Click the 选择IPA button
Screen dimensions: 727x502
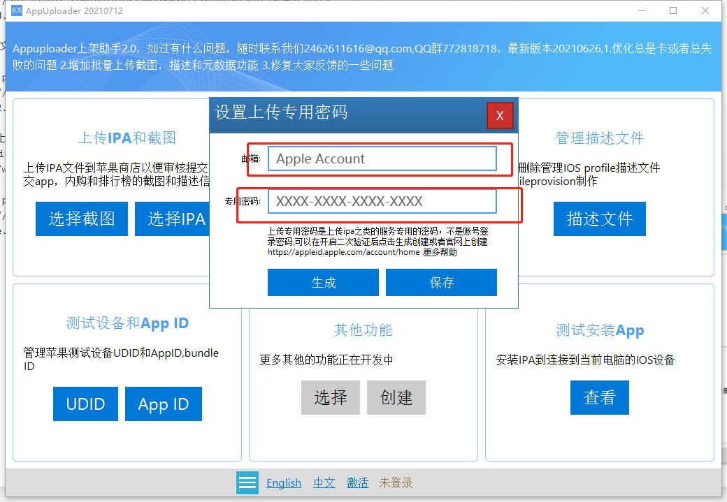click(x=173, y=219)
